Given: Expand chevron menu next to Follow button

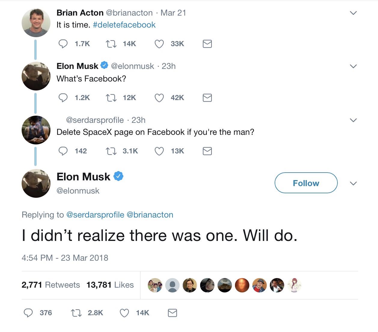Looking at the screenshot, I should [x=353, y=183].
